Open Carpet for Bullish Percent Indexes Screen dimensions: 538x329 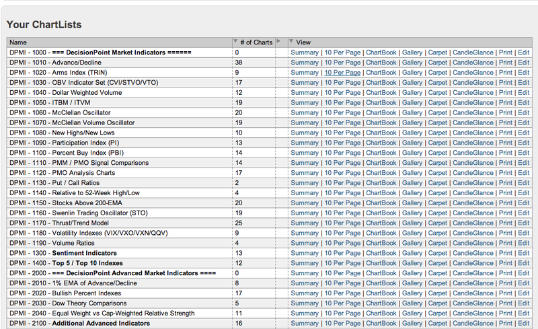click(438, 293)
